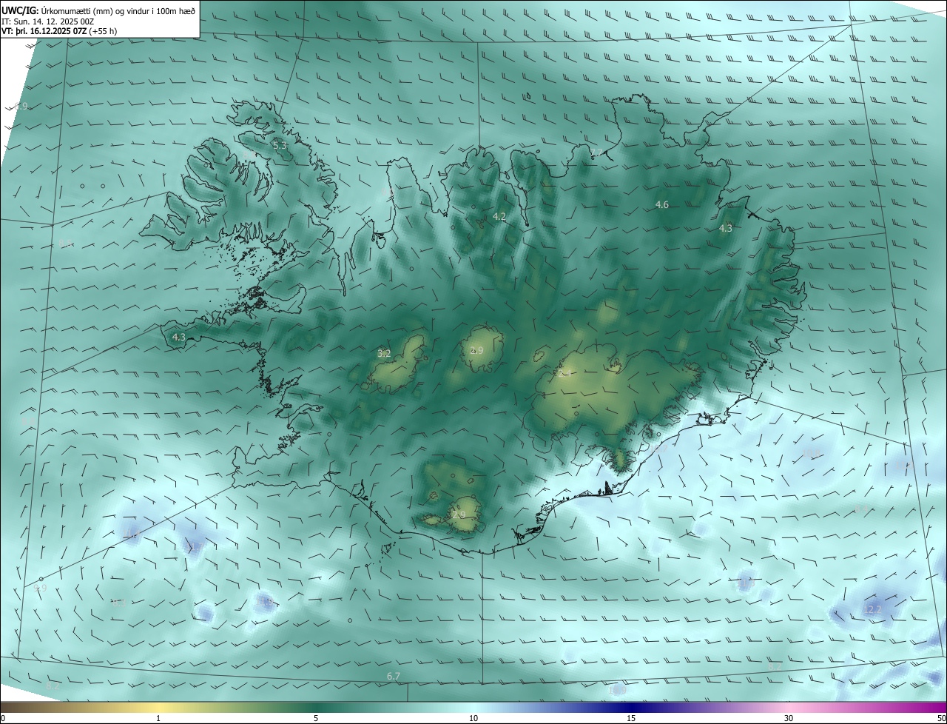Image resolution: width=947 pixels, height=724 pixels.
Task: Click the 4.2 value label in north Iceland
Action: point(499,217)
